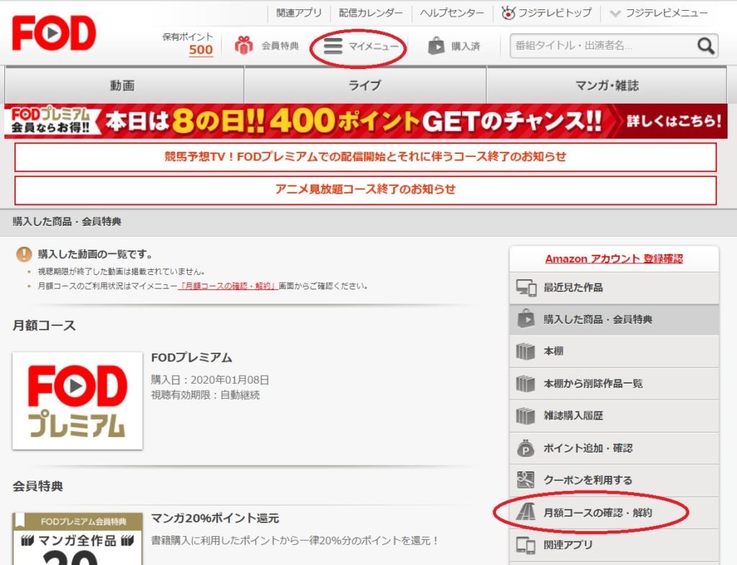737x565 pixels.
Task: Click the 保有ポイント label
Action: 188,37
